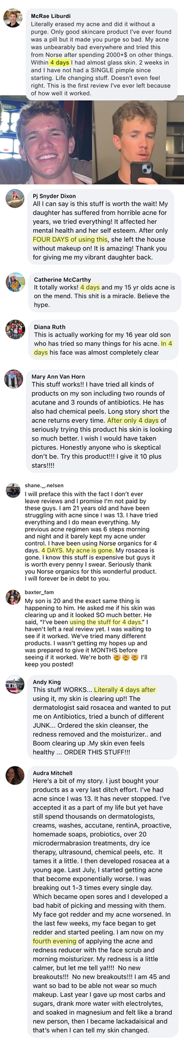Click McRae Liburdi's profile avatar

pyautogui.click(x=13, y=18)
